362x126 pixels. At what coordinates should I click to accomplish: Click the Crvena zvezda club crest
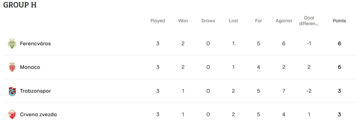(12, 115)
